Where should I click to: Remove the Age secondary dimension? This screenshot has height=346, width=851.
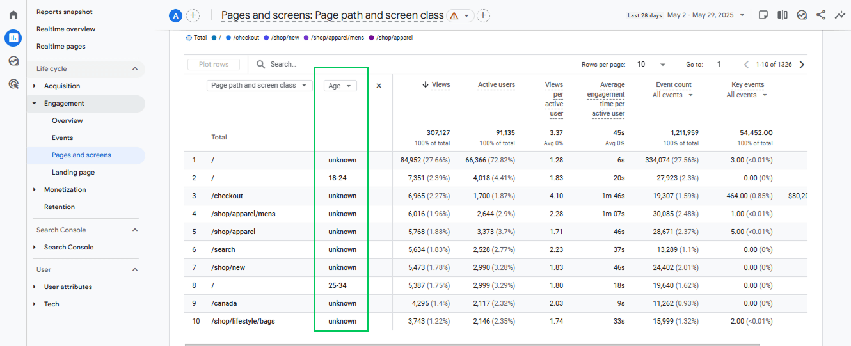[379, 86]
